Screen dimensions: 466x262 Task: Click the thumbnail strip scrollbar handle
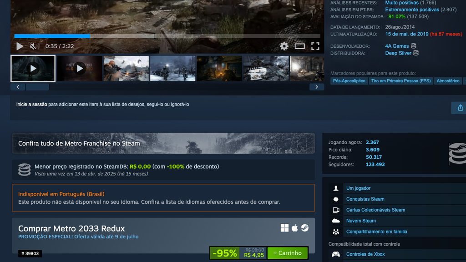pyautogui.click(x=37, y=87)
